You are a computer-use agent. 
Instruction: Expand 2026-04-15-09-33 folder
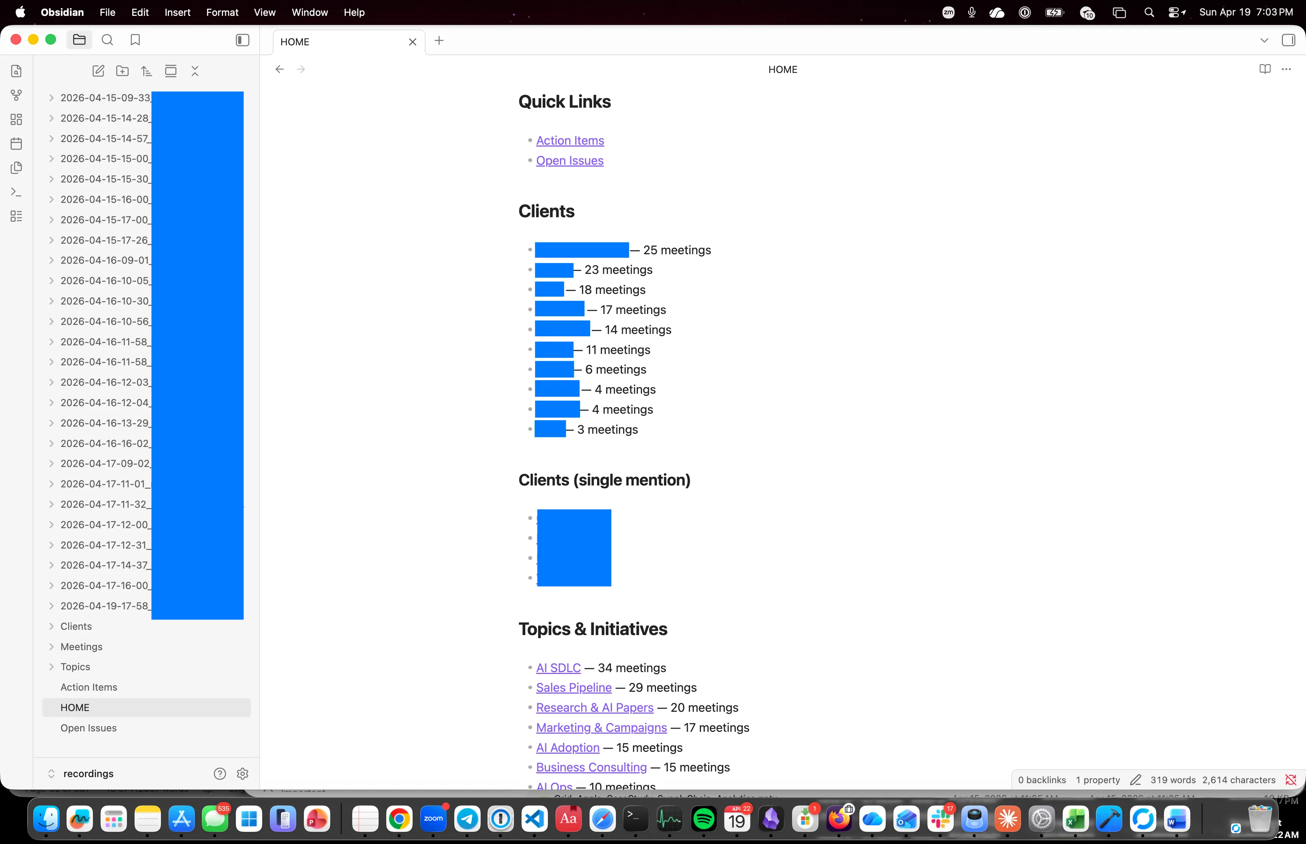coord(51,97)
